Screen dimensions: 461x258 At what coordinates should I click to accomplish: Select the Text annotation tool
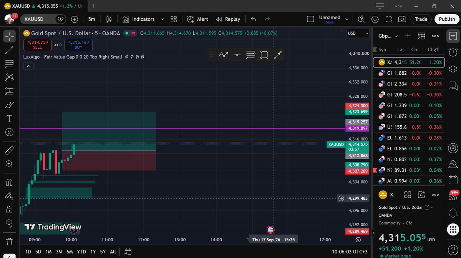[10, 118]
